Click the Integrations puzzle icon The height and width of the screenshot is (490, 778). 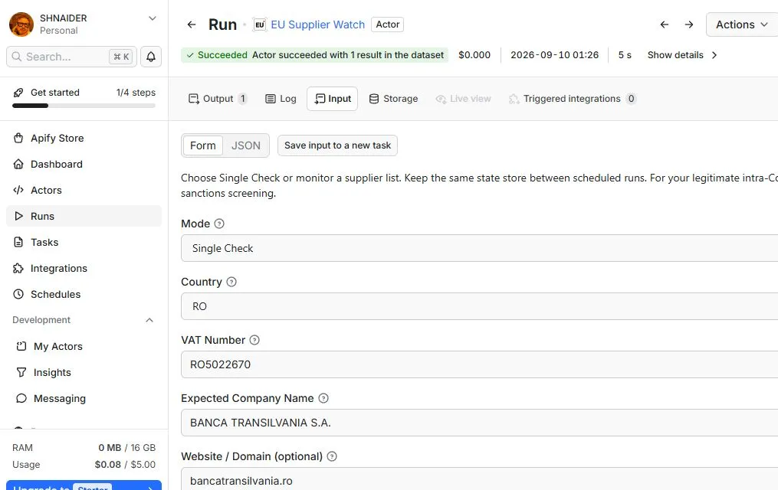18,268
